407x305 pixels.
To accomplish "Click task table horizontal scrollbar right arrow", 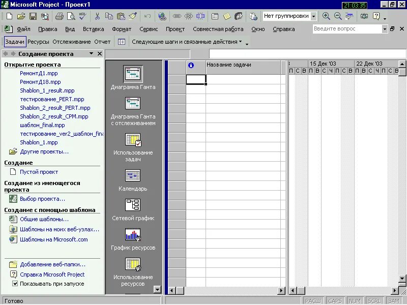I will [x=281, y=291].
